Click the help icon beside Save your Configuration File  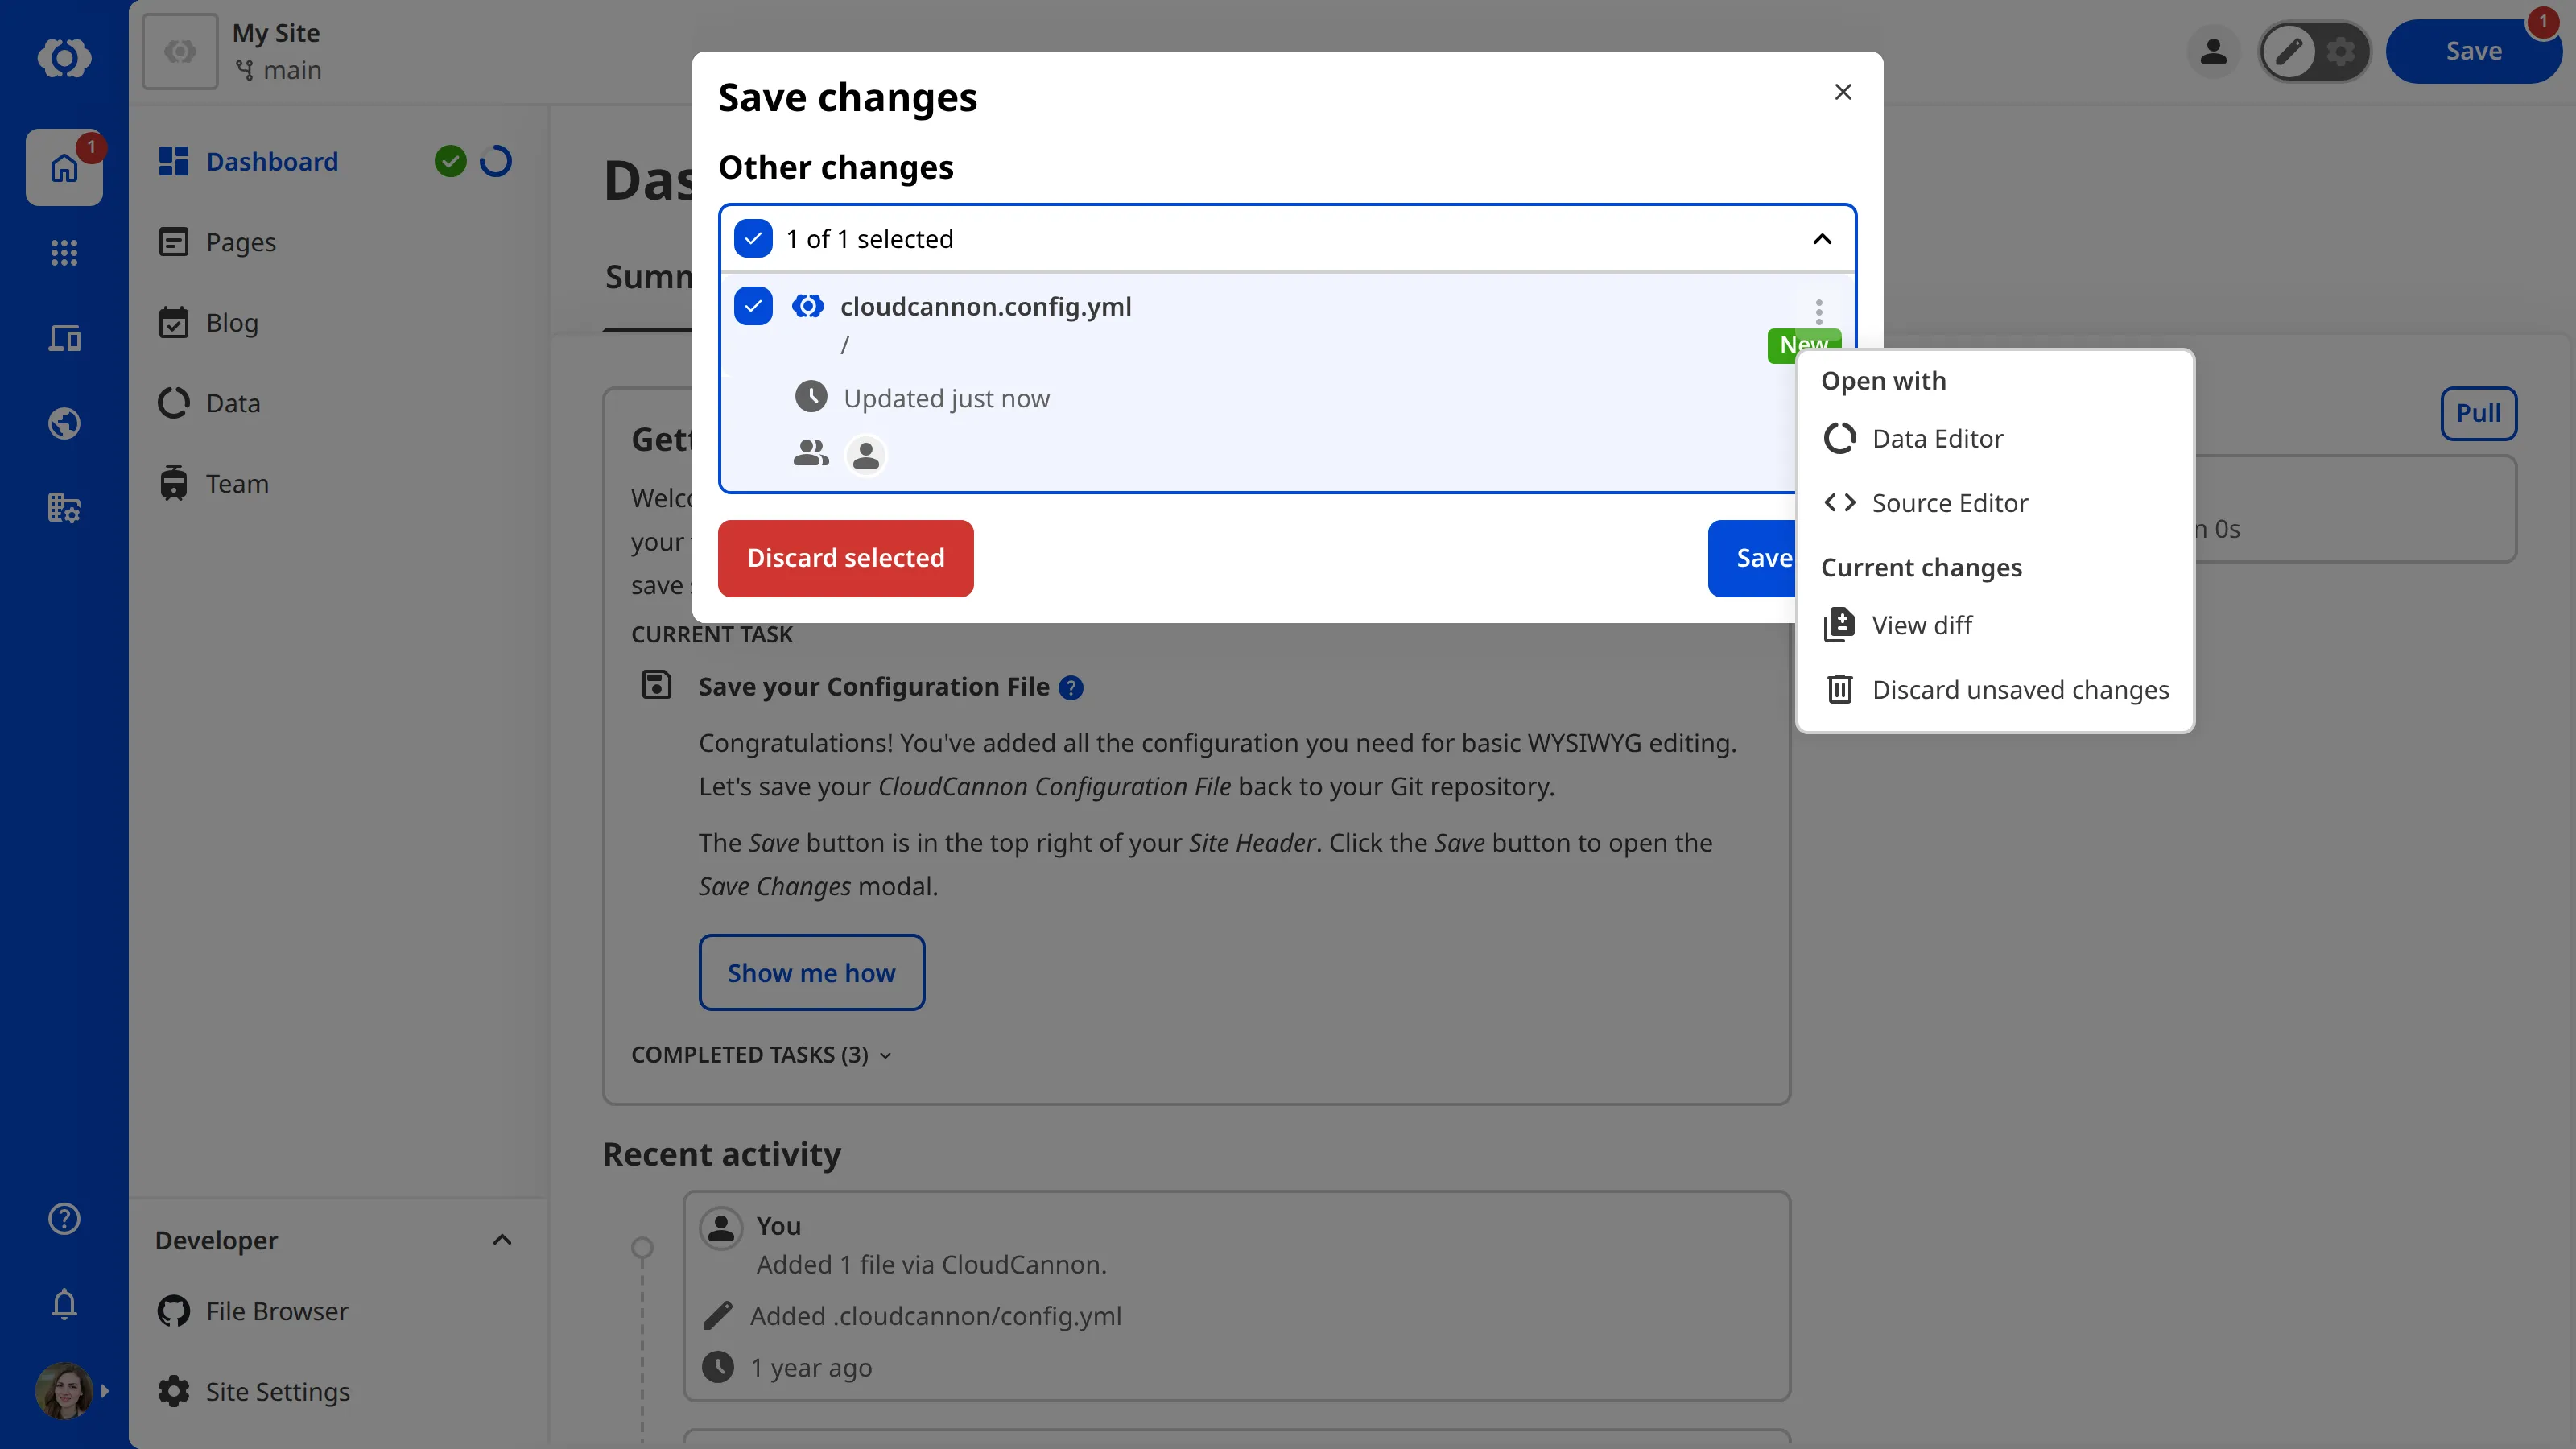1071,688
